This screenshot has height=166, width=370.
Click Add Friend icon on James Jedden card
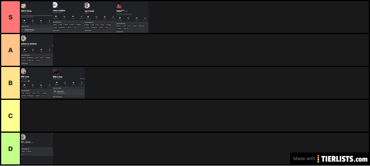tap(82, 17)
